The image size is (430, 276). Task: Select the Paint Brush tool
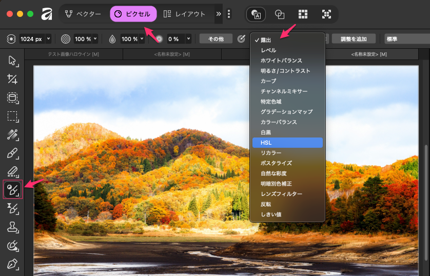12,153
